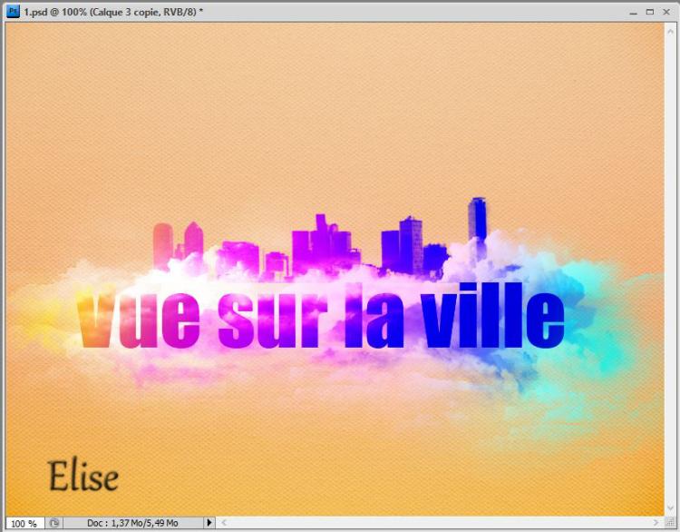This screenshot has height=532, width=680.
Task: Minimize the 1.psd document window
Action: 633,12
